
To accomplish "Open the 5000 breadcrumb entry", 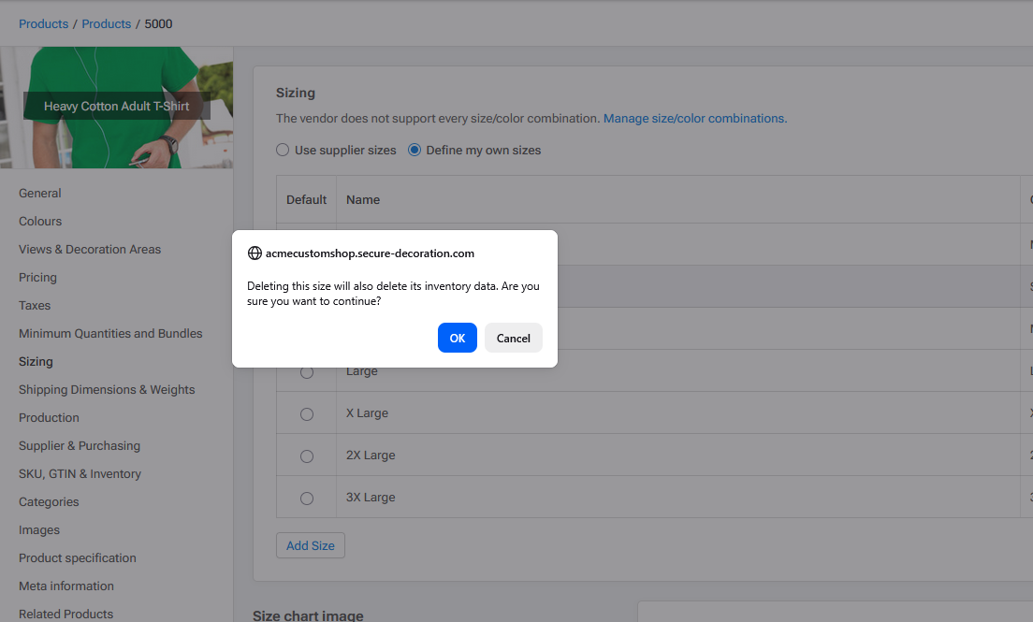I will tap(158, 23).
